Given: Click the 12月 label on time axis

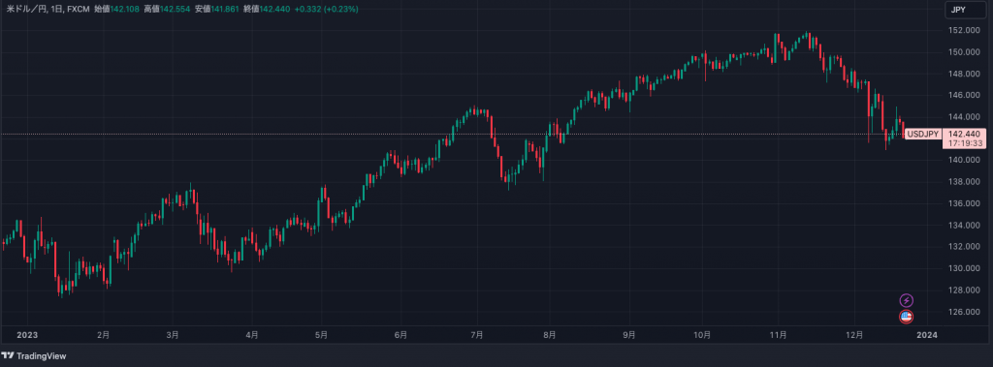Looking at the screenshot, I should 855,335.
